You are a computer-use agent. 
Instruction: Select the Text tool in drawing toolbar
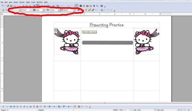point(34,106)
